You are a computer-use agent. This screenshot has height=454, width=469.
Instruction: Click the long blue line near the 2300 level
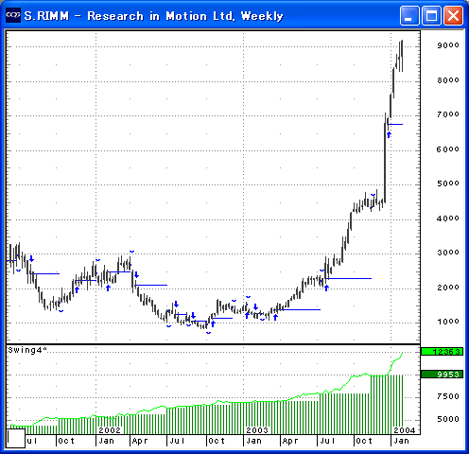click(350, 278)
